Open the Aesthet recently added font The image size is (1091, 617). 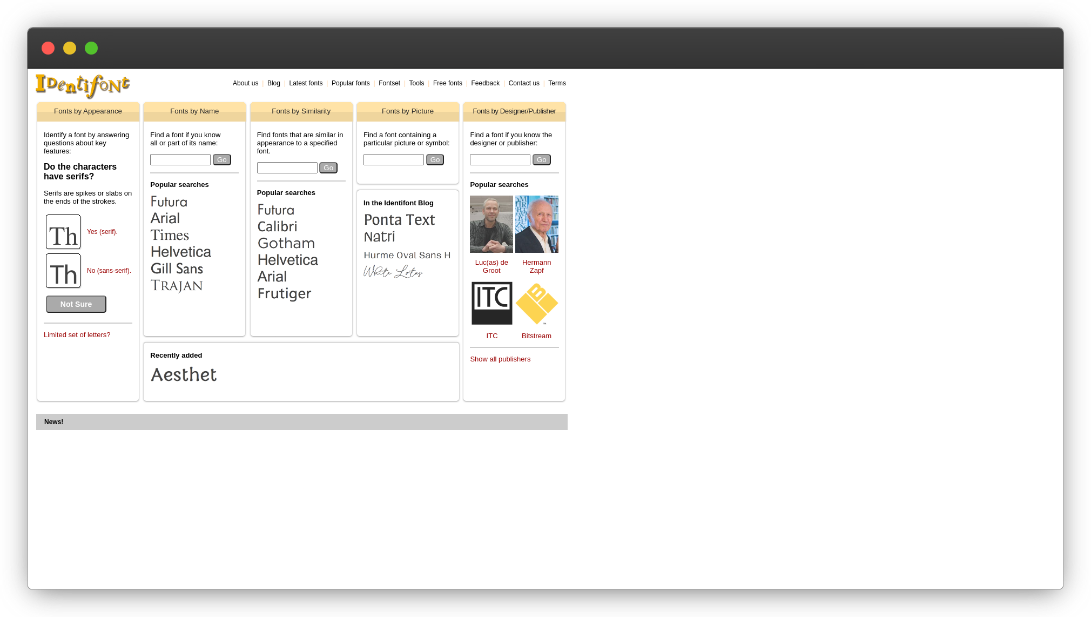coord(184,375)
